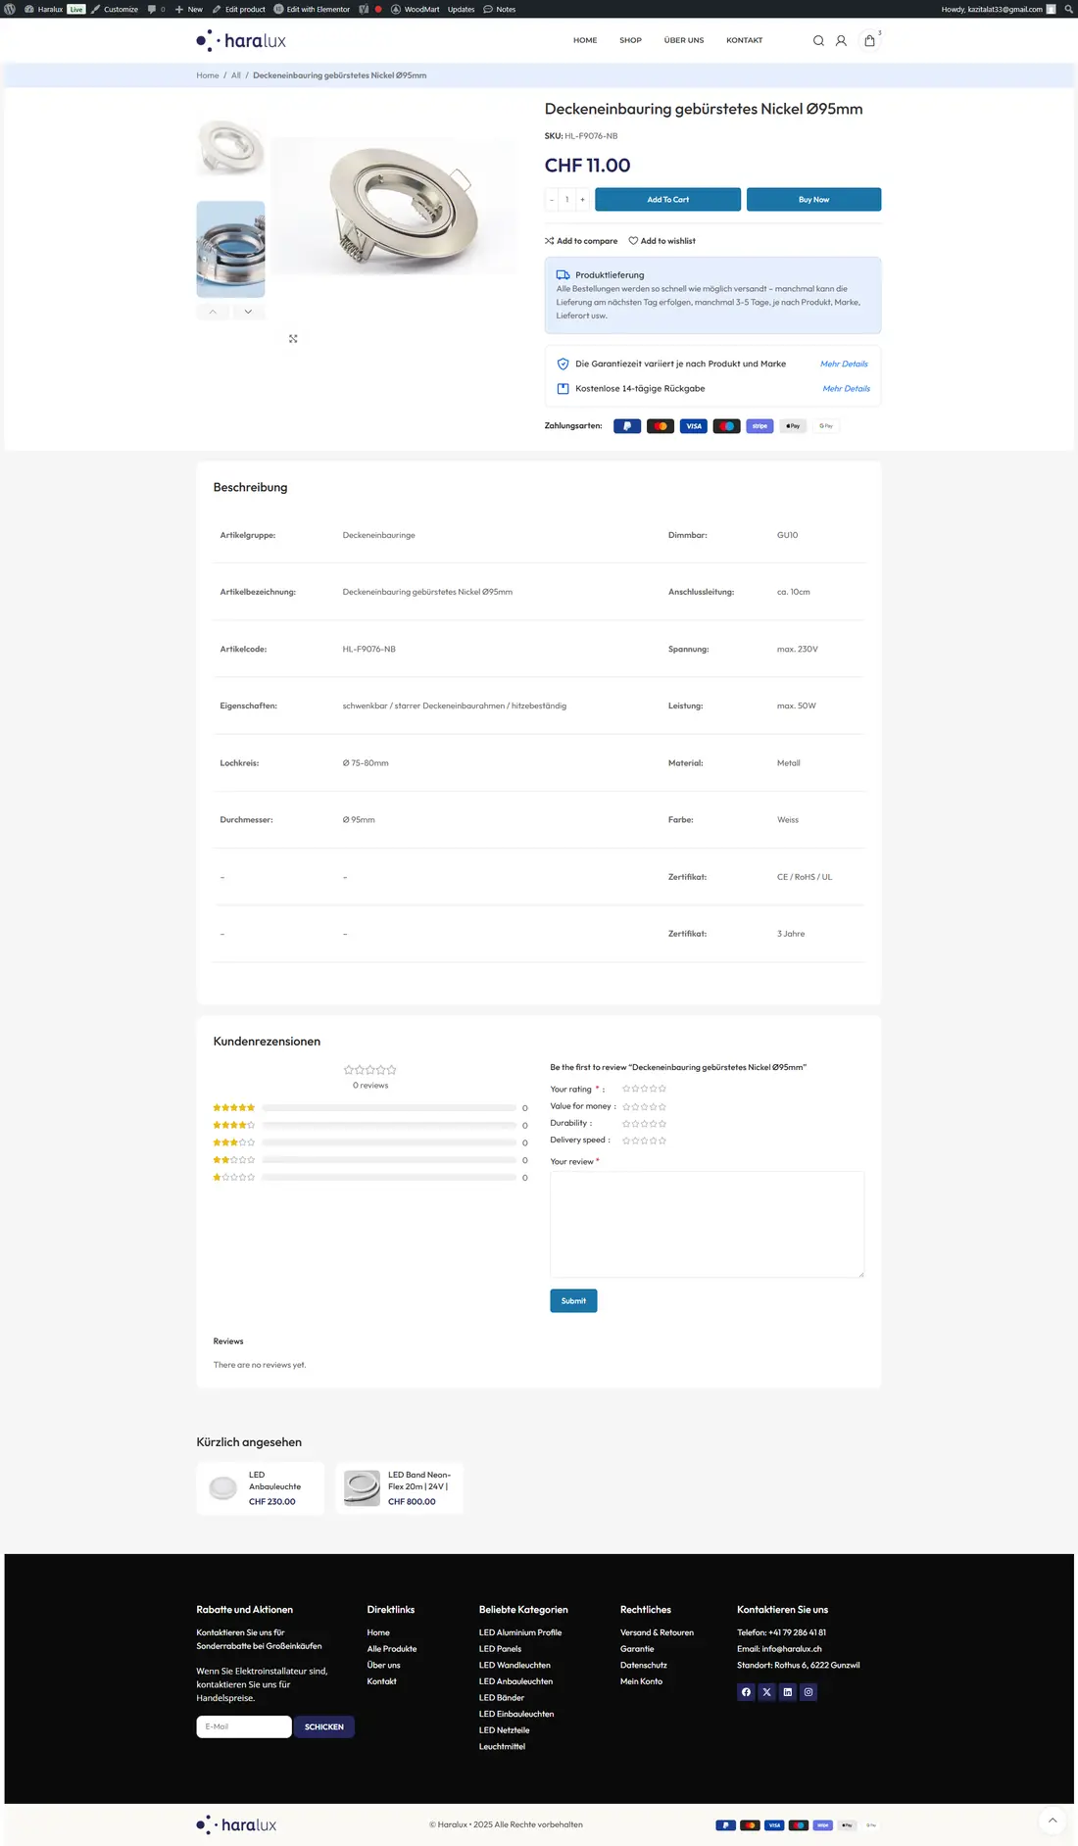Select first product thumbnail image
The height and width of the screenshot is (1846, 1078).
point(230,148)
